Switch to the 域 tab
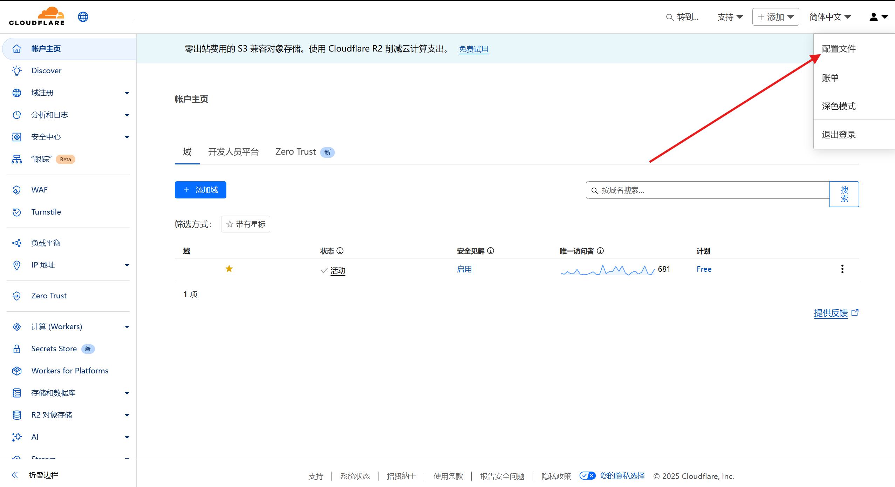The height and width of the screenshot is (487, 895). pos(187,152)
